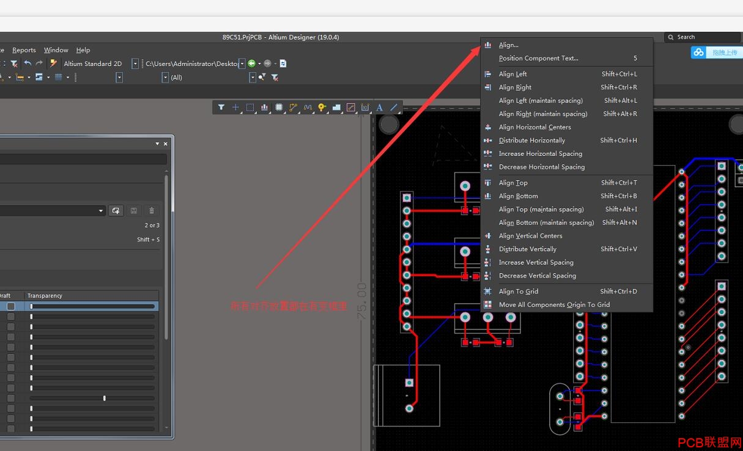Select Distribute Horizontally

point(567,141)
